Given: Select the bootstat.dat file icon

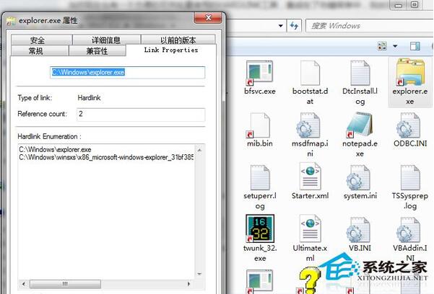Looking at the screenshot, I should tap(310, 73).
